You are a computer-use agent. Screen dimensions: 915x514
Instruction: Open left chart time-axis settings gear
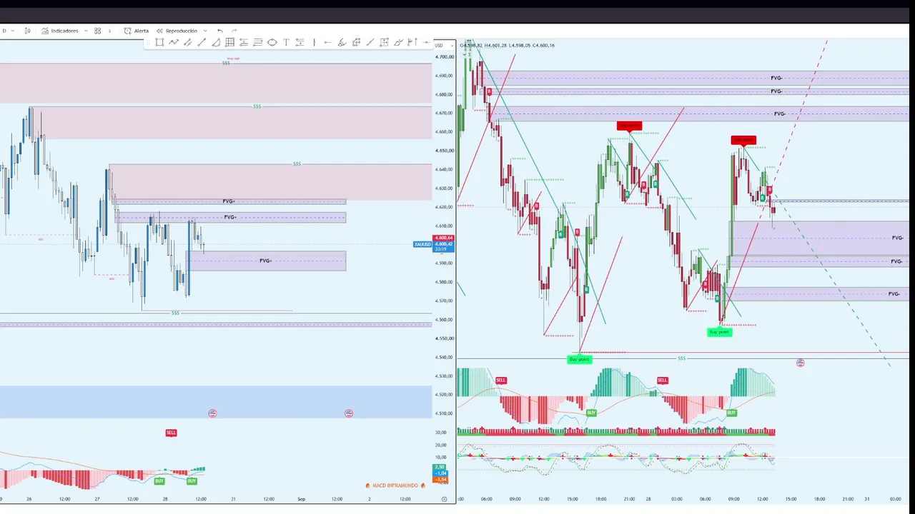tap(444, 499)
